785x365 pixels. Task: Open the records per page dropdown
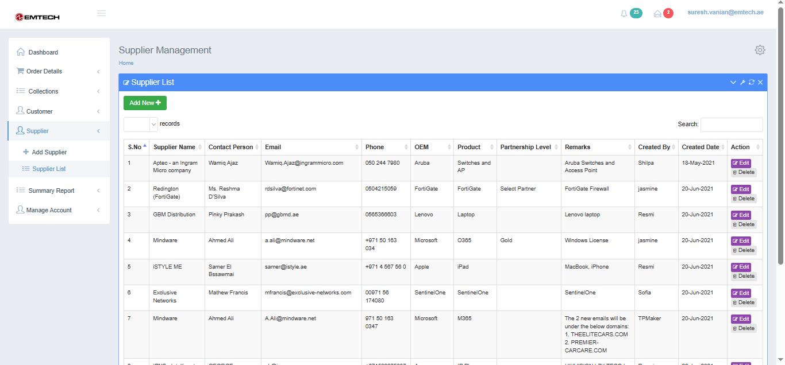coord(141,125)
